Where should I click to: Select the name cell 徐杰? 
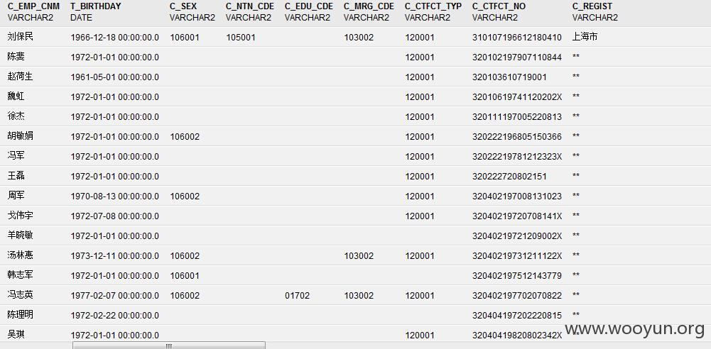pos(16,117)
